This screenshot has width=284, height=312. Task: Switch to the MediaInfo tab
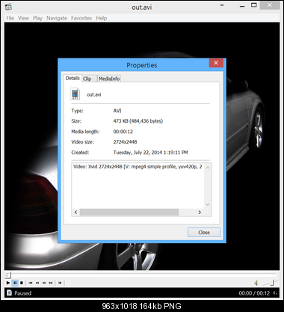109,79
